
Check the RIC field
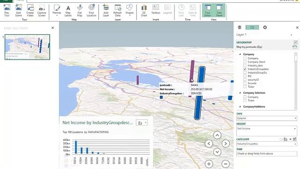point(245,76)
